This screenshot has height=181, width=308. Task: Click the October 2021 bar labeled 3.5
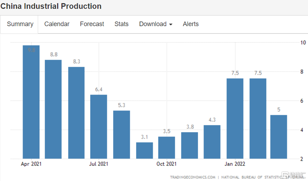pos(167,147)
